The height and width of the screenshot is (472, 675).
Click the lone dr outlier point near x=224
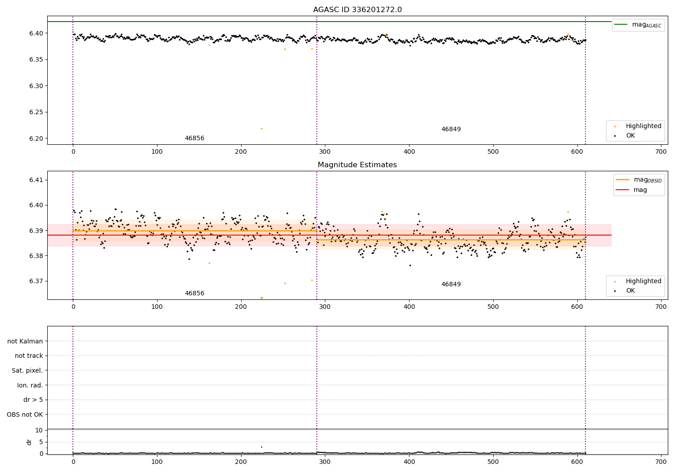click(x=261, y=447)
